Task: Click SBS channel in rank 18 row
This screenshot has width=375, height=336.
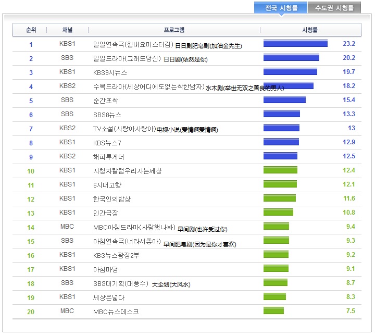Action: 67,283
